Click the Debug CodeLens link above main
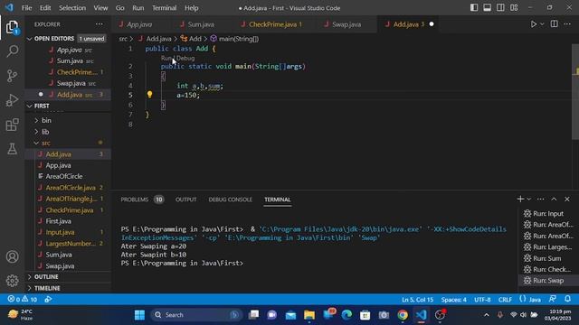This screenshot has height=325, width=579. [x=185, y=58]
